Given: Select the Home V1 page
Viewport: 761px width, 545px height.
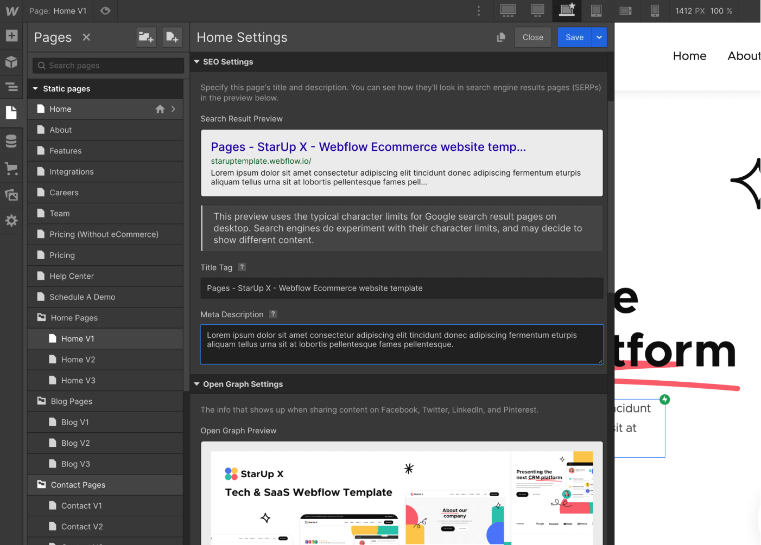Looking at the screenshot, I should point(105,339).
